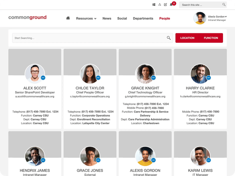Click email c.taylor@commonwealthcare.org

click(90, 96)
